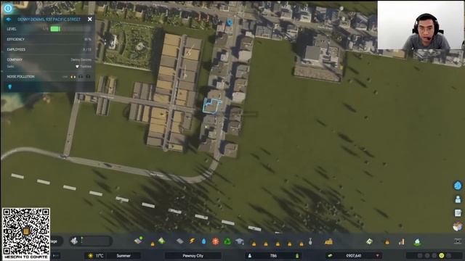Click the population citizen icon
The width and height of the screenshot is (465, 261).
click(250, 256)
